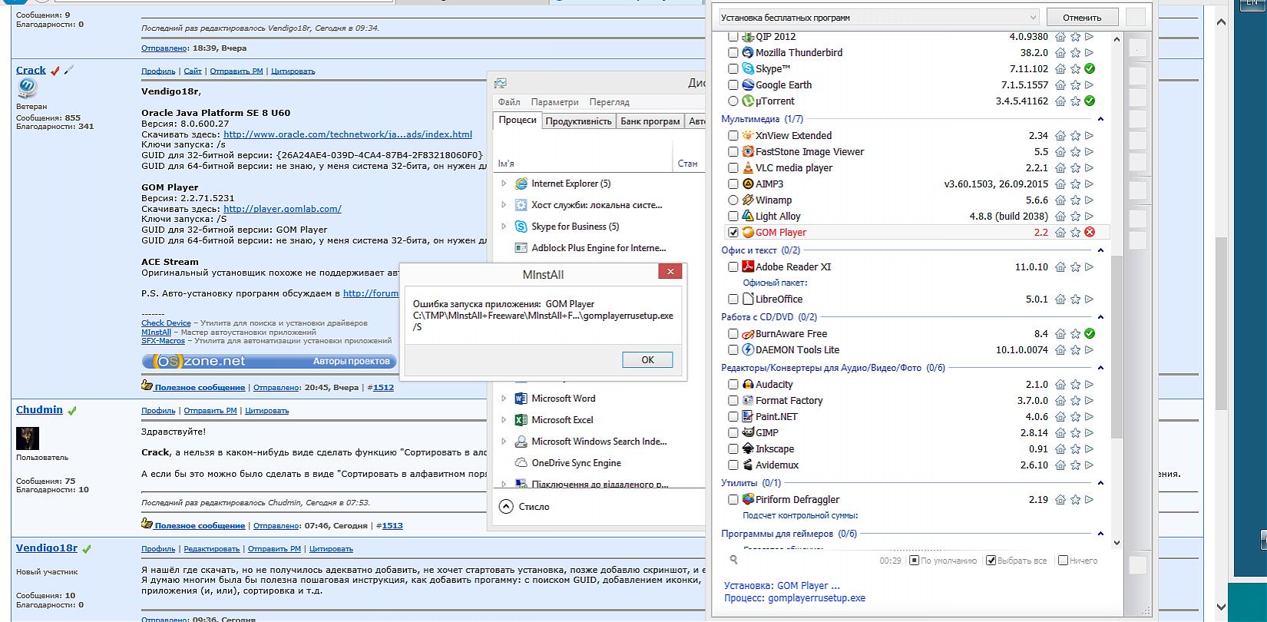Expand Internet Explorer process group
Screen dimensions: 1267x622
coord(504,184)
